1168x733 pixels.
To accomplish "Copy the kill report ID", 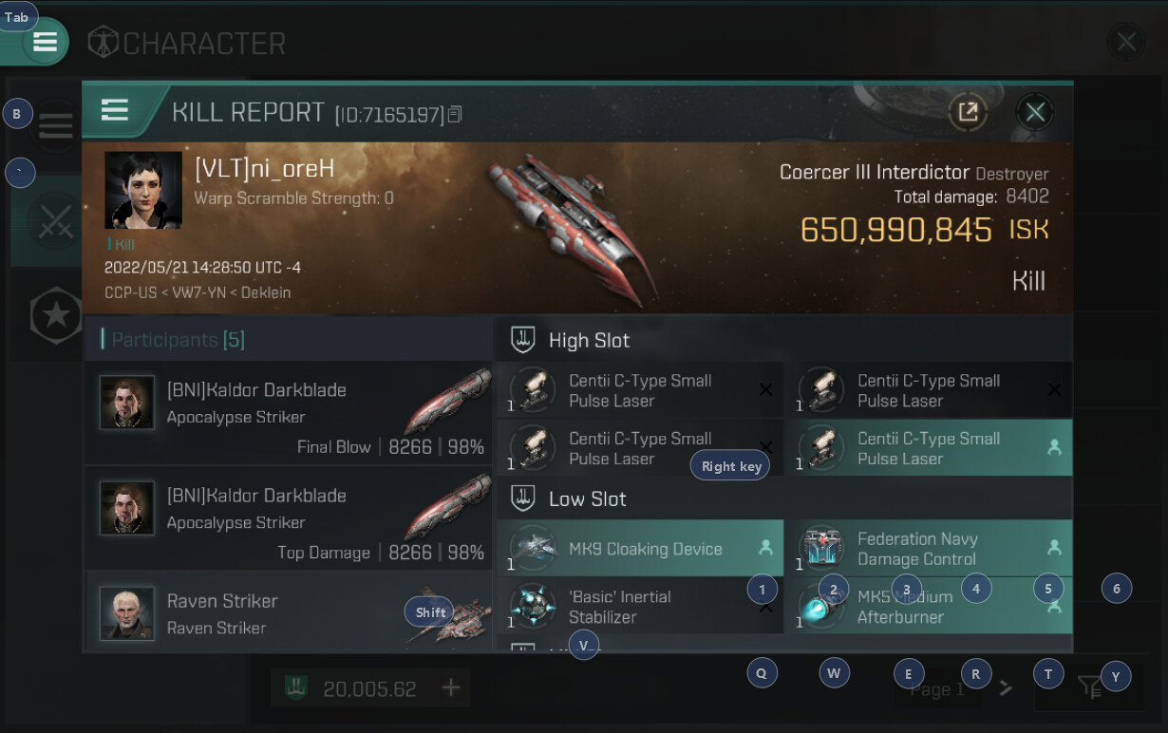I will tap(455, 114).
